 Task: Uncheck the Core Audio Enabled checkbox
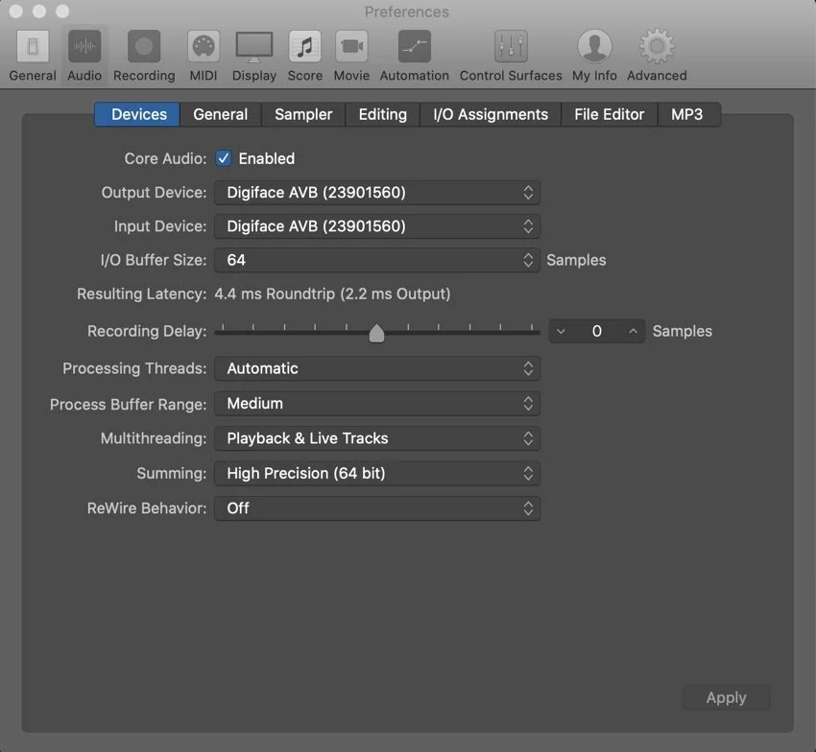[x=224, y=158]
